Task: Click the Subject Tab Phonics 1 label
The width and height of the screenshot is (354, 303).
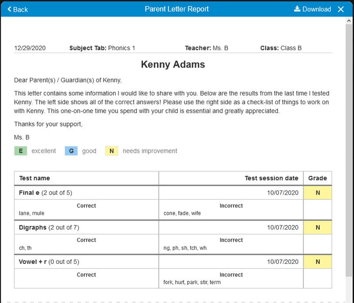Action: 102,48
